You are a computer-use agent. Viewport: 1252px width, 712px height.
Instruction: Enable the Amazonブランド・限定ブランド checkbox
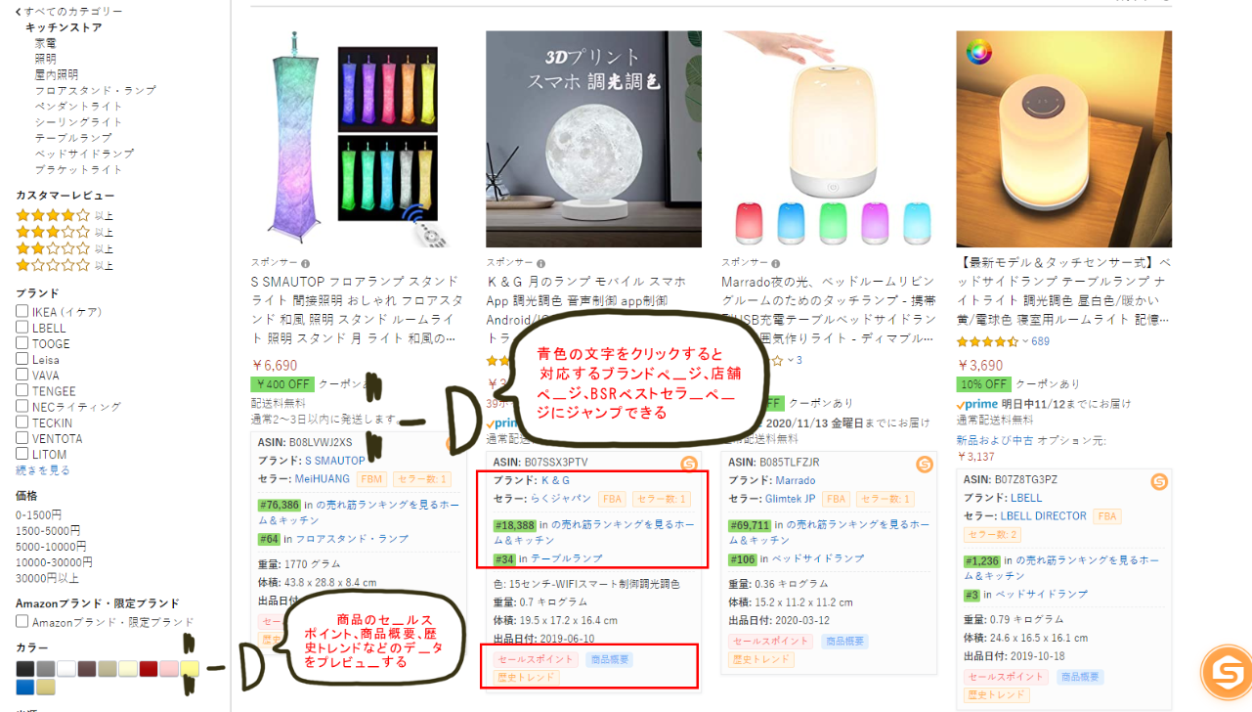click(22, 622)
